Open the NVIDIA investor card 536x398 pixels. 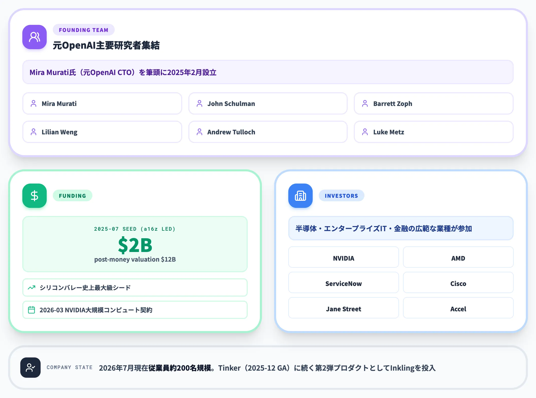pyautogui.click(x=344, y=257)
